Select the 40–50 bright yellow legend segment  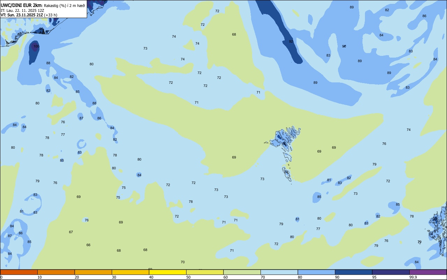point(168,272)
